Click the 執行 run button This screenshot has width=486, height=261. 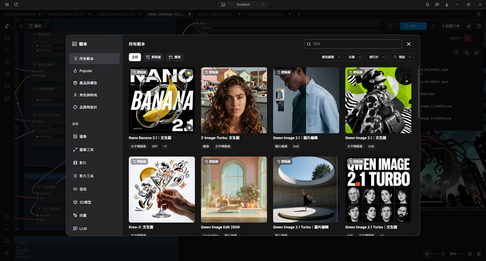click(411, 26)
